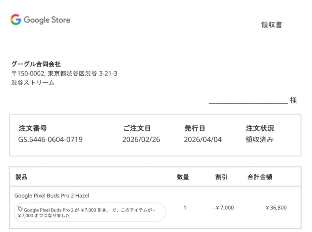The height and width of the screenshot is (232, 312).
Task: Click the address line 〒150-0002 東京都渋谷区渋谷 3-21-3
Action: click(64, 73)
